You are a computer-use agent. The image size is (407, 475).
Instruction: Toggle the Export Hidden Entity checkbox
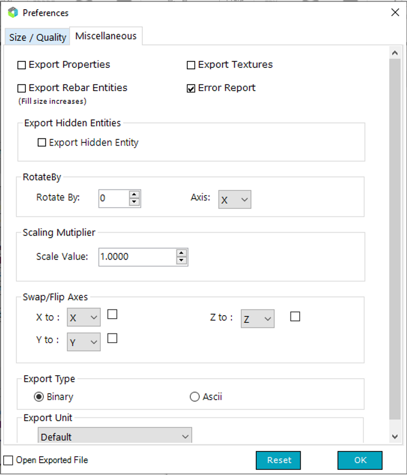click(x=42, y=143)
